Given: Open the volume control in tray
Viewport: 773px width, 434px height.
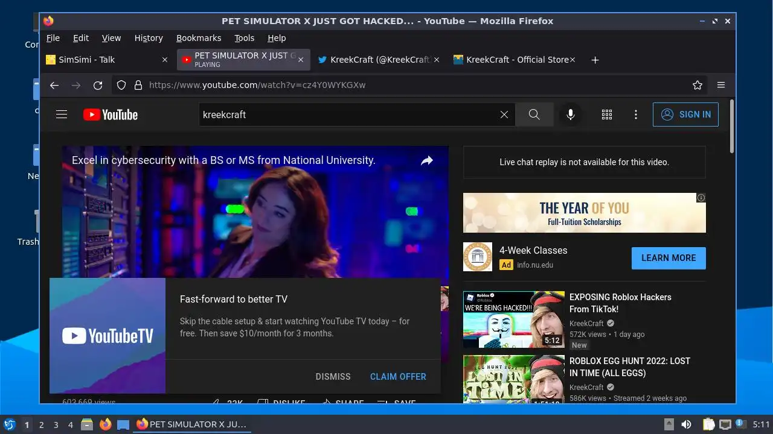Looking at the screenshot, I should point(687,424).
